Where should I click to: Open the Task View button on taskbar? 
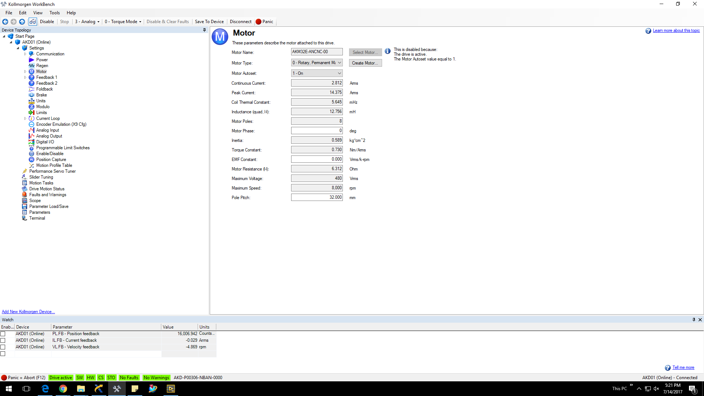coord(26,389)
